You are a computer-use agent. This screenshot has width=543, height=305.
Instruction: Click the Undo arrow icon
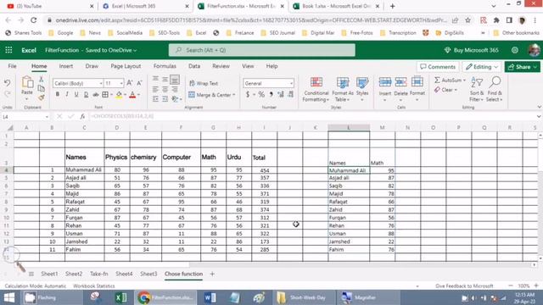point(8,83)
